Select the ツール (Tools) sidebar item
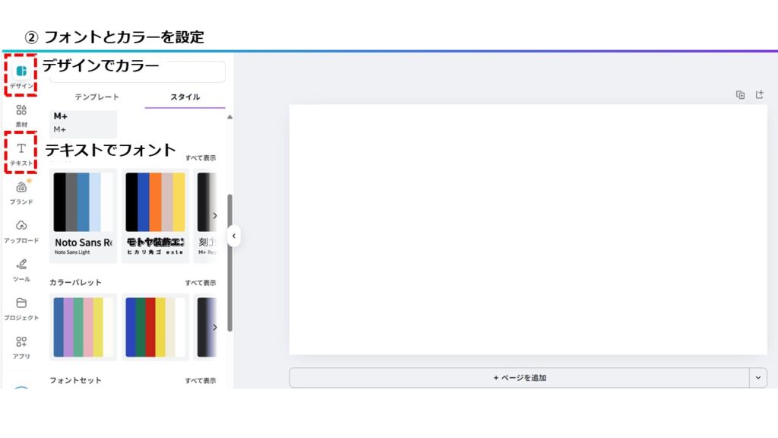Image resolution: width=778 pixels, height=438 pixels. (21, 270)
